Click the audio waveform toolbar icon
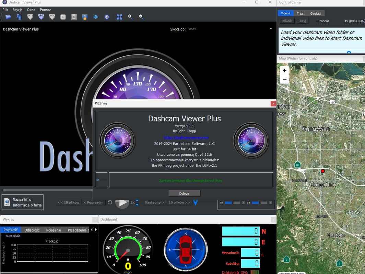This screenshot has height=274, width=365. pos(96,17)
